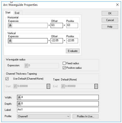Switch to the End tab
The height and width of the screenshot is (123, 122).
[17, 13]
